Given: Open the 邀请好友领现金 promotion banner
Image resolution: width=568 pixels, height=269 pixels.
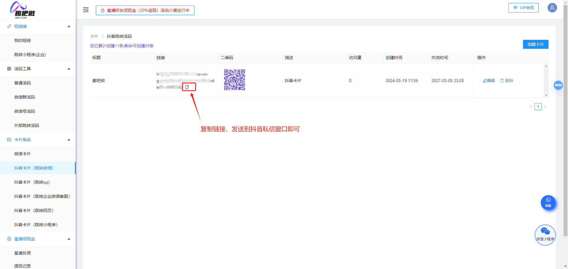Looking at the screenshot, I should [145, 10].
